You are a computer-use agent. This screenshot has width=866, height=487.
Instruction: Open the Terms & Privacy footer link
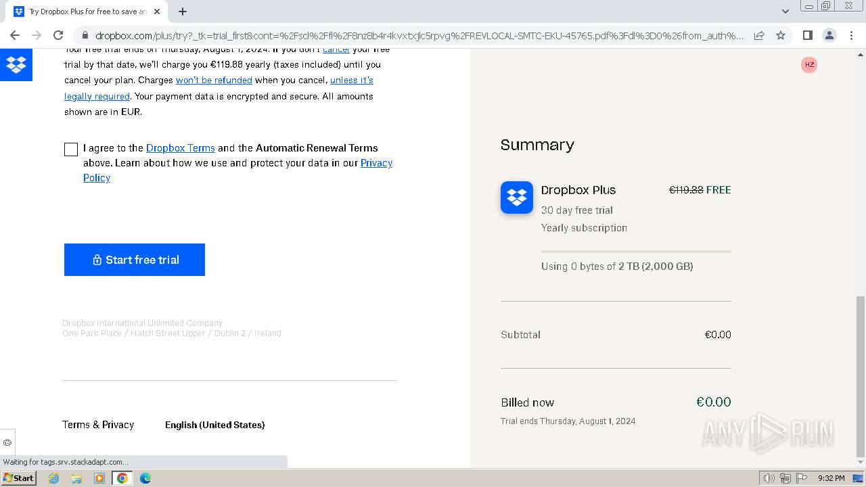tap(98, 425)
